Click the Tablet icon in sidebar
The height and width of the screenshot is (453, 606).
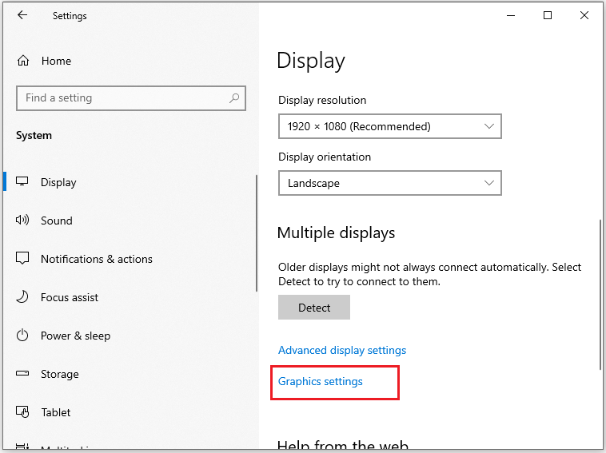coord(22,411)
